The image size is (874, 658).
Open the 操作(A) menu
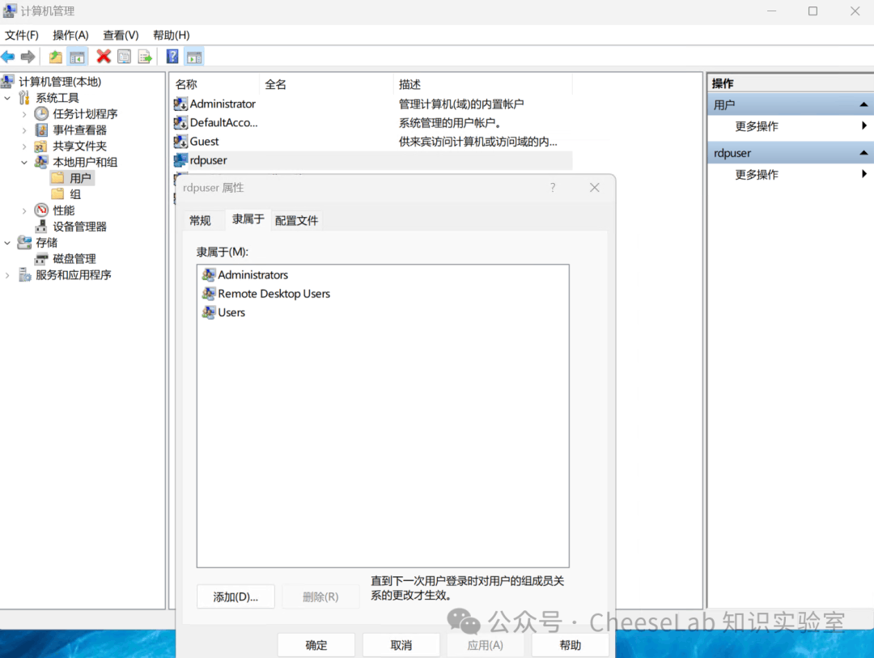click(x=70, y=35)
